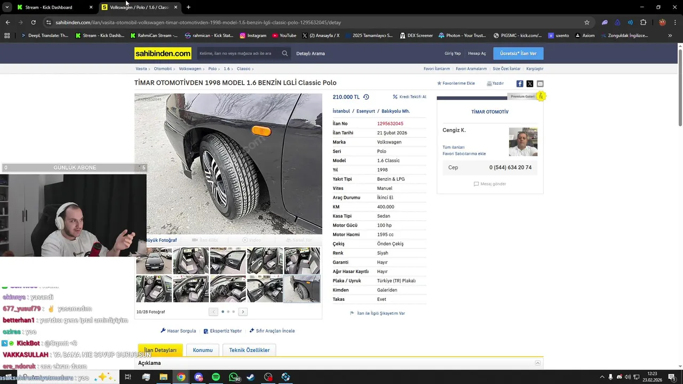The width and height of the screenshot is (683, 384).
Task: Show hidden system tray icons chevron
Action: point(602,377)
